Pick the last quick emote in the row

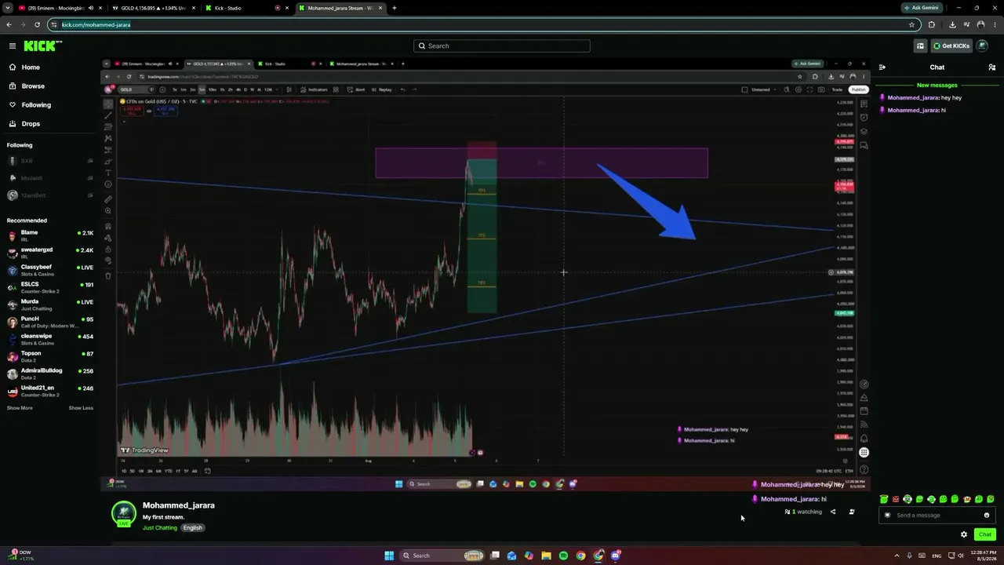(x=991, y=499)
